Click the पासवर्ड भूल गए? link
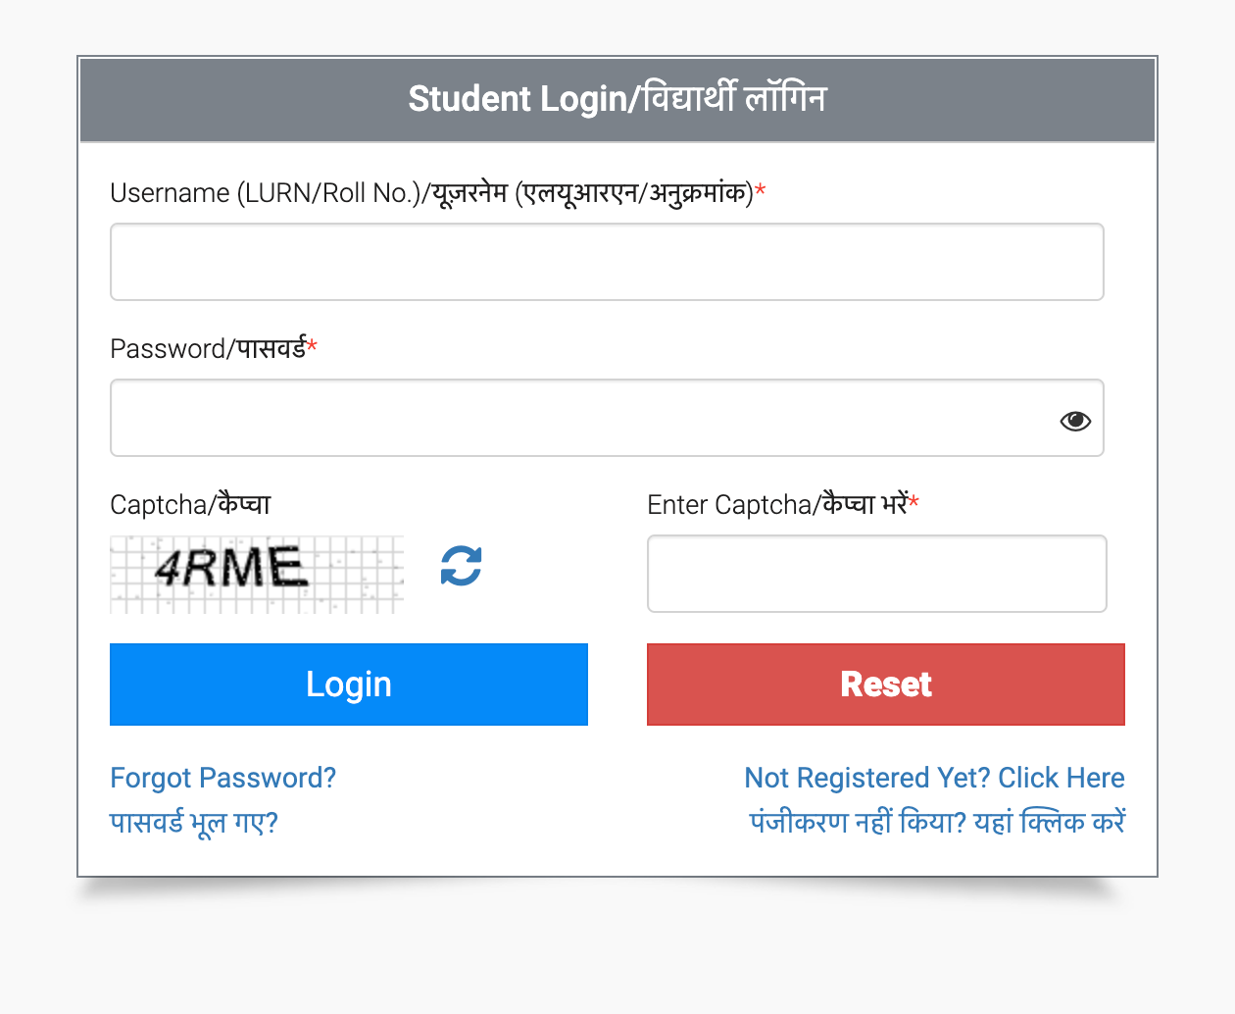 tap(194, 822)
